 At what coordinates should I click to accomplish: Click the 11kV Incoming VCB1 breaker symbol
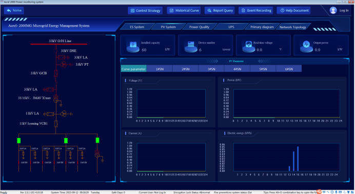[56, 124]
